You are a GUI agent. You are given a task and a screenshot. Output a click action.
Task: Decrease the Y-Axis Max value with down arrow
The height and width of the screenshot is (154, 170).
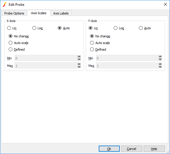pyautogui.click(x=160, y=67)
